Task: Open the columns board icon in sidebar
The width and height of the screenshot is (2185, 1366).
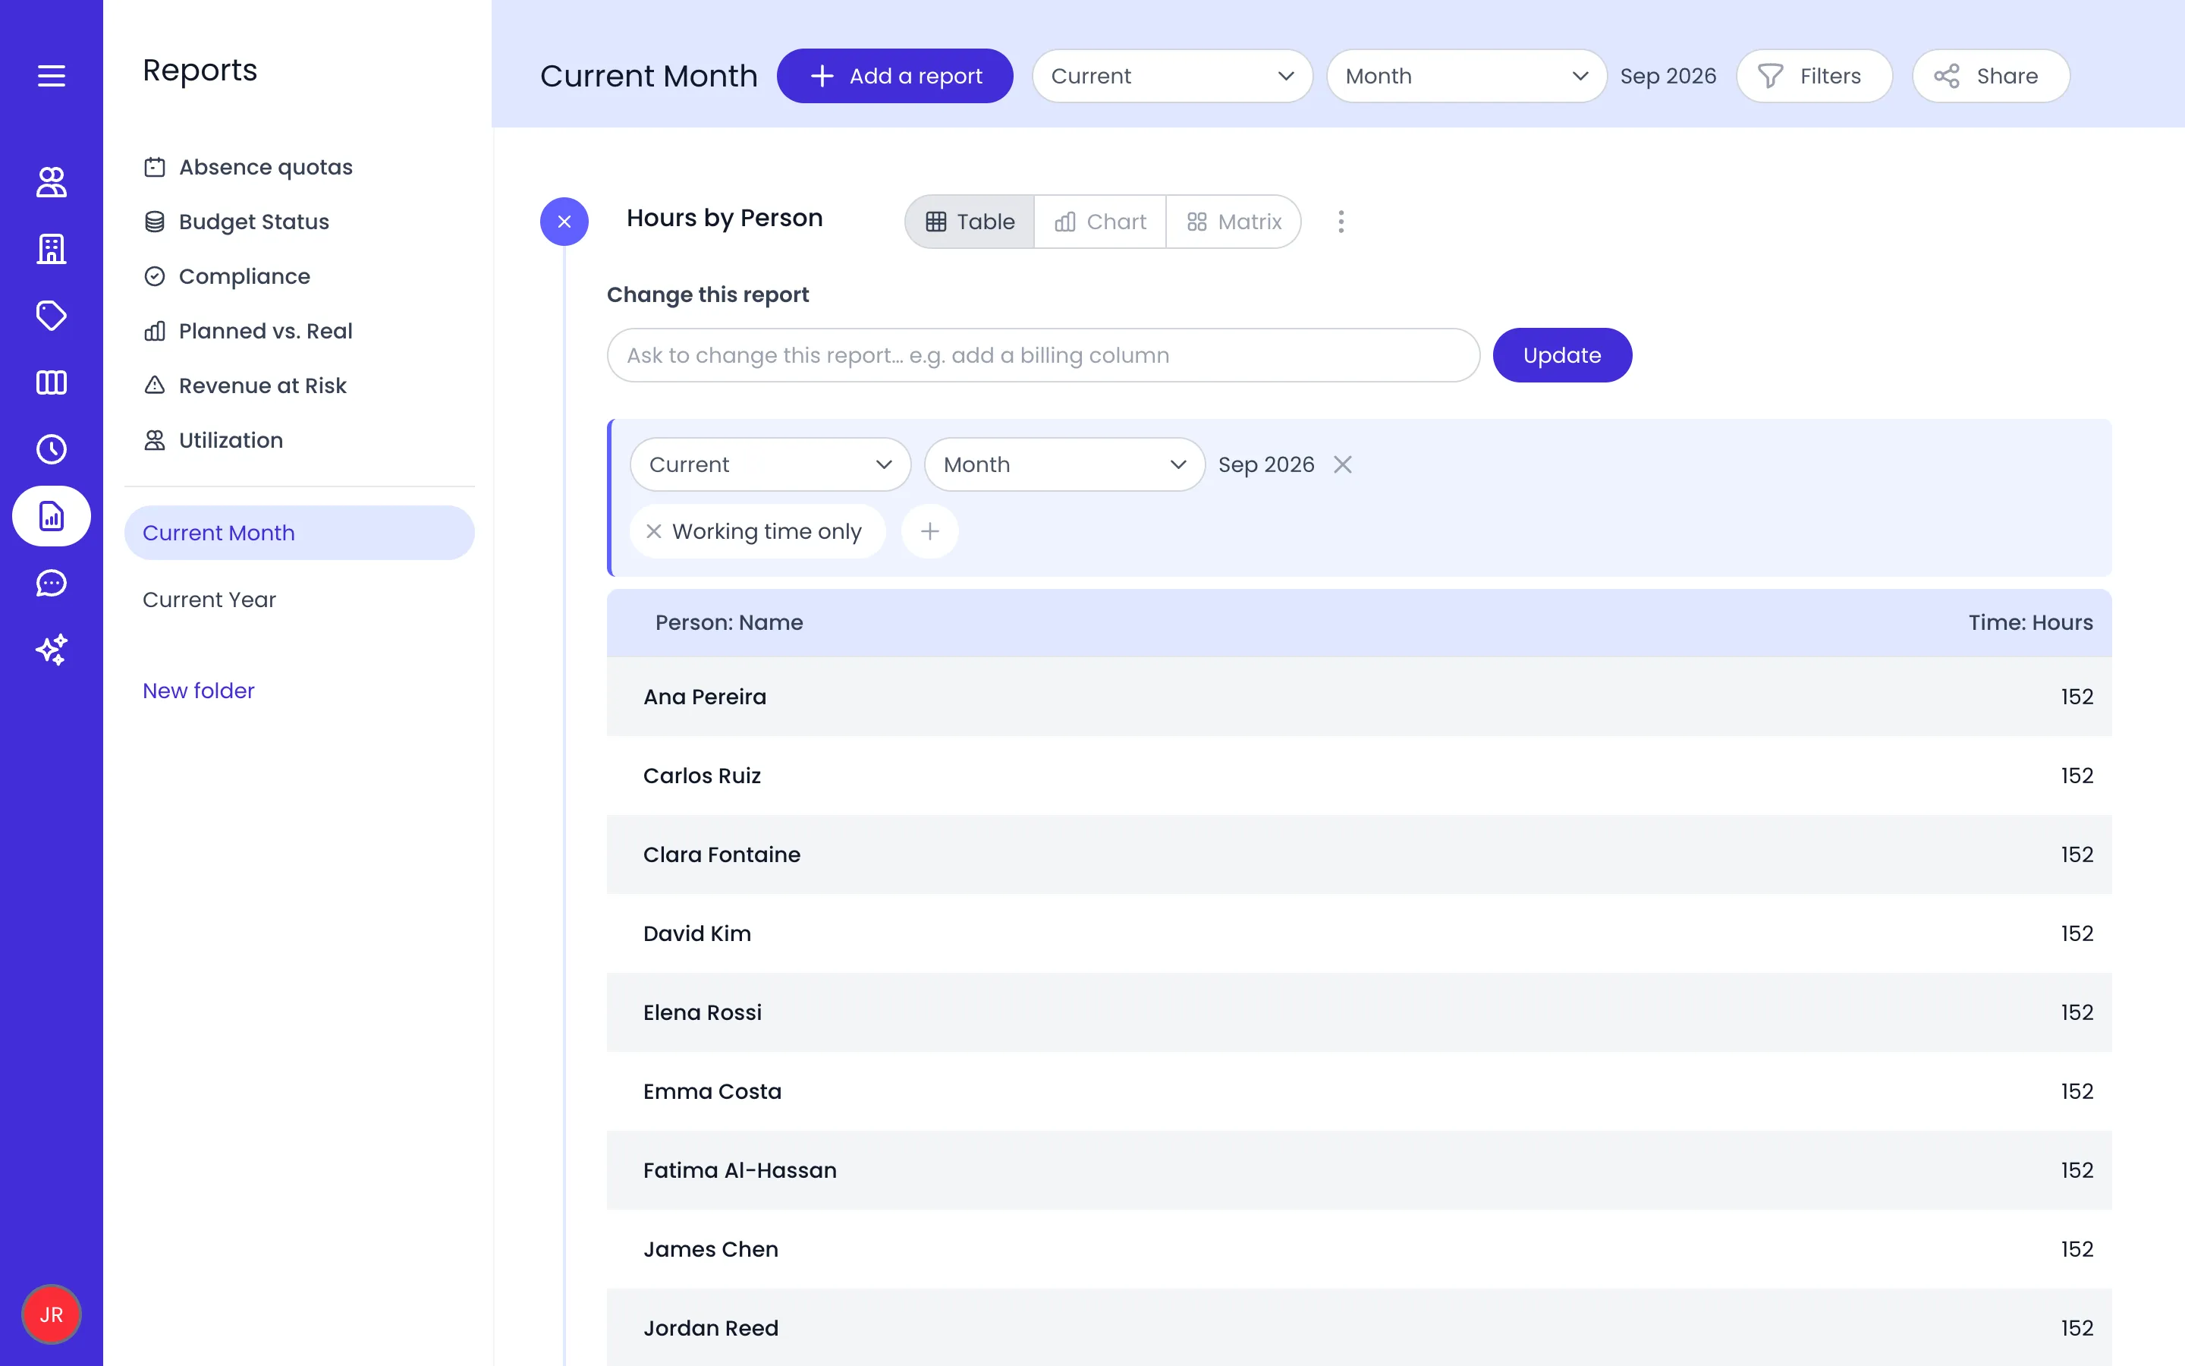Action: coord(52,382)
